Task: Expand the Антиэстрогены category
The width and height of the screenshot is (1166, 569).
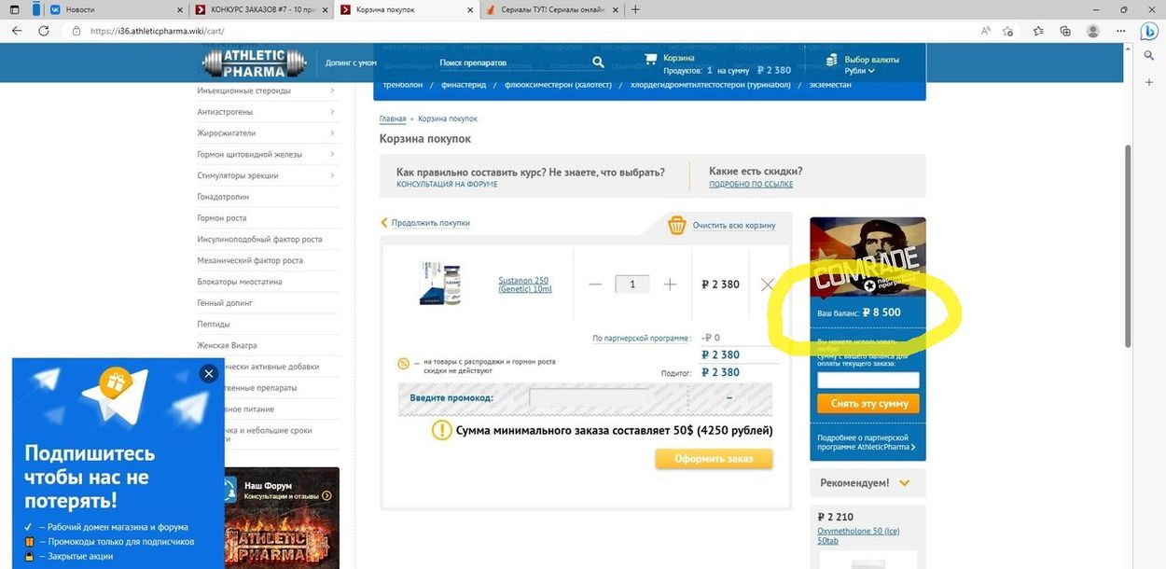Action: click(x=333, y=112)
